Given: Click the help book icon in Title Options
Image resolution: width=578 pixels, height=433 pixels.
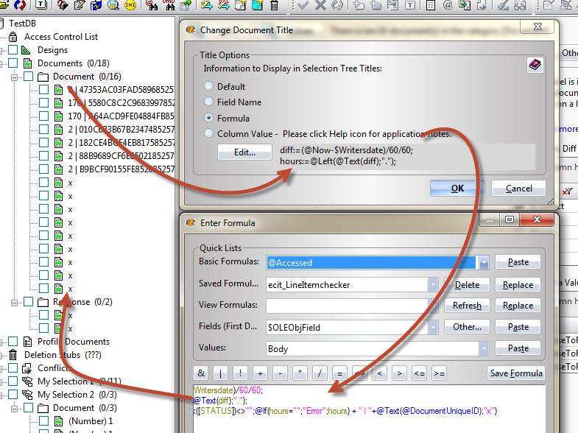Looking at the screenshot, I should pyautogui.click(x=535, y=66).
